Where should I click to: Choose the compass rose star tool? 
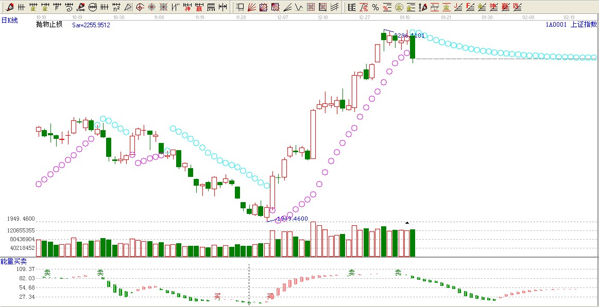point(151,7)
